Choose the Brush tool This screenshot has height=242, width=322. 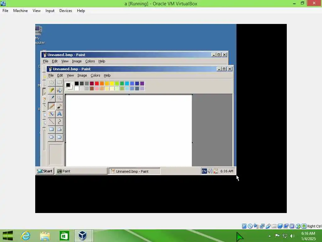click(x=59, y=106)
